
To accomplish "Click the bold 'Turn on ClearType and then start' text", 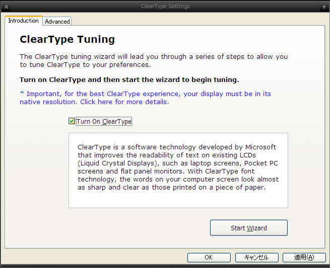I will click(x=129, y=79).
